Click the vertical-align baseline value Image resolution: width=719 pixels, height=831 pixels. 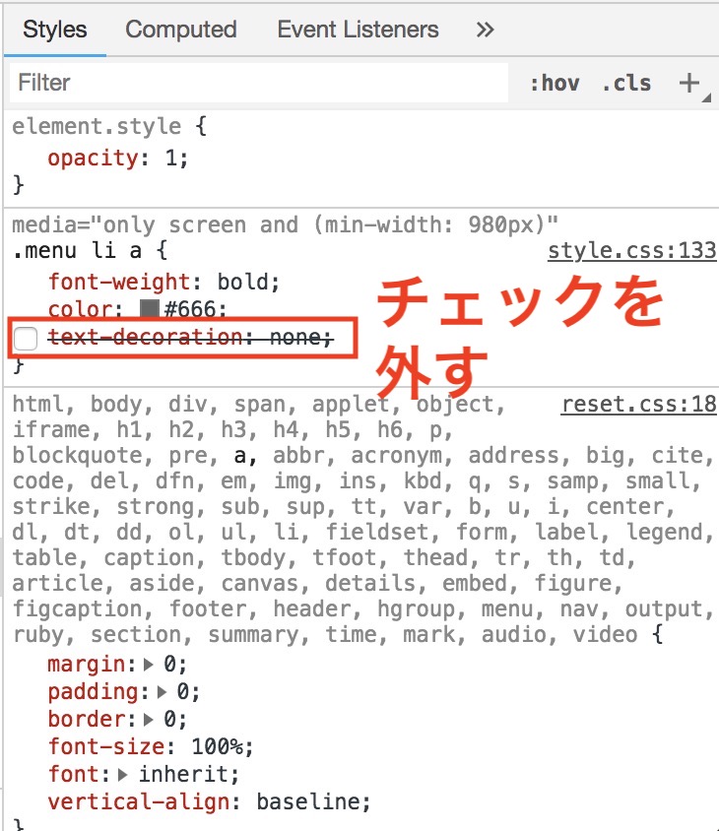click(x=309, y=801)
